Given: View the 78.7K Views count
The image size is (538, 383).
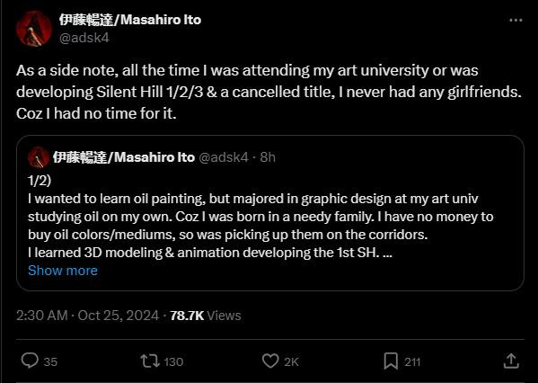Looking at the screenshot, I should tap(206, 316).
